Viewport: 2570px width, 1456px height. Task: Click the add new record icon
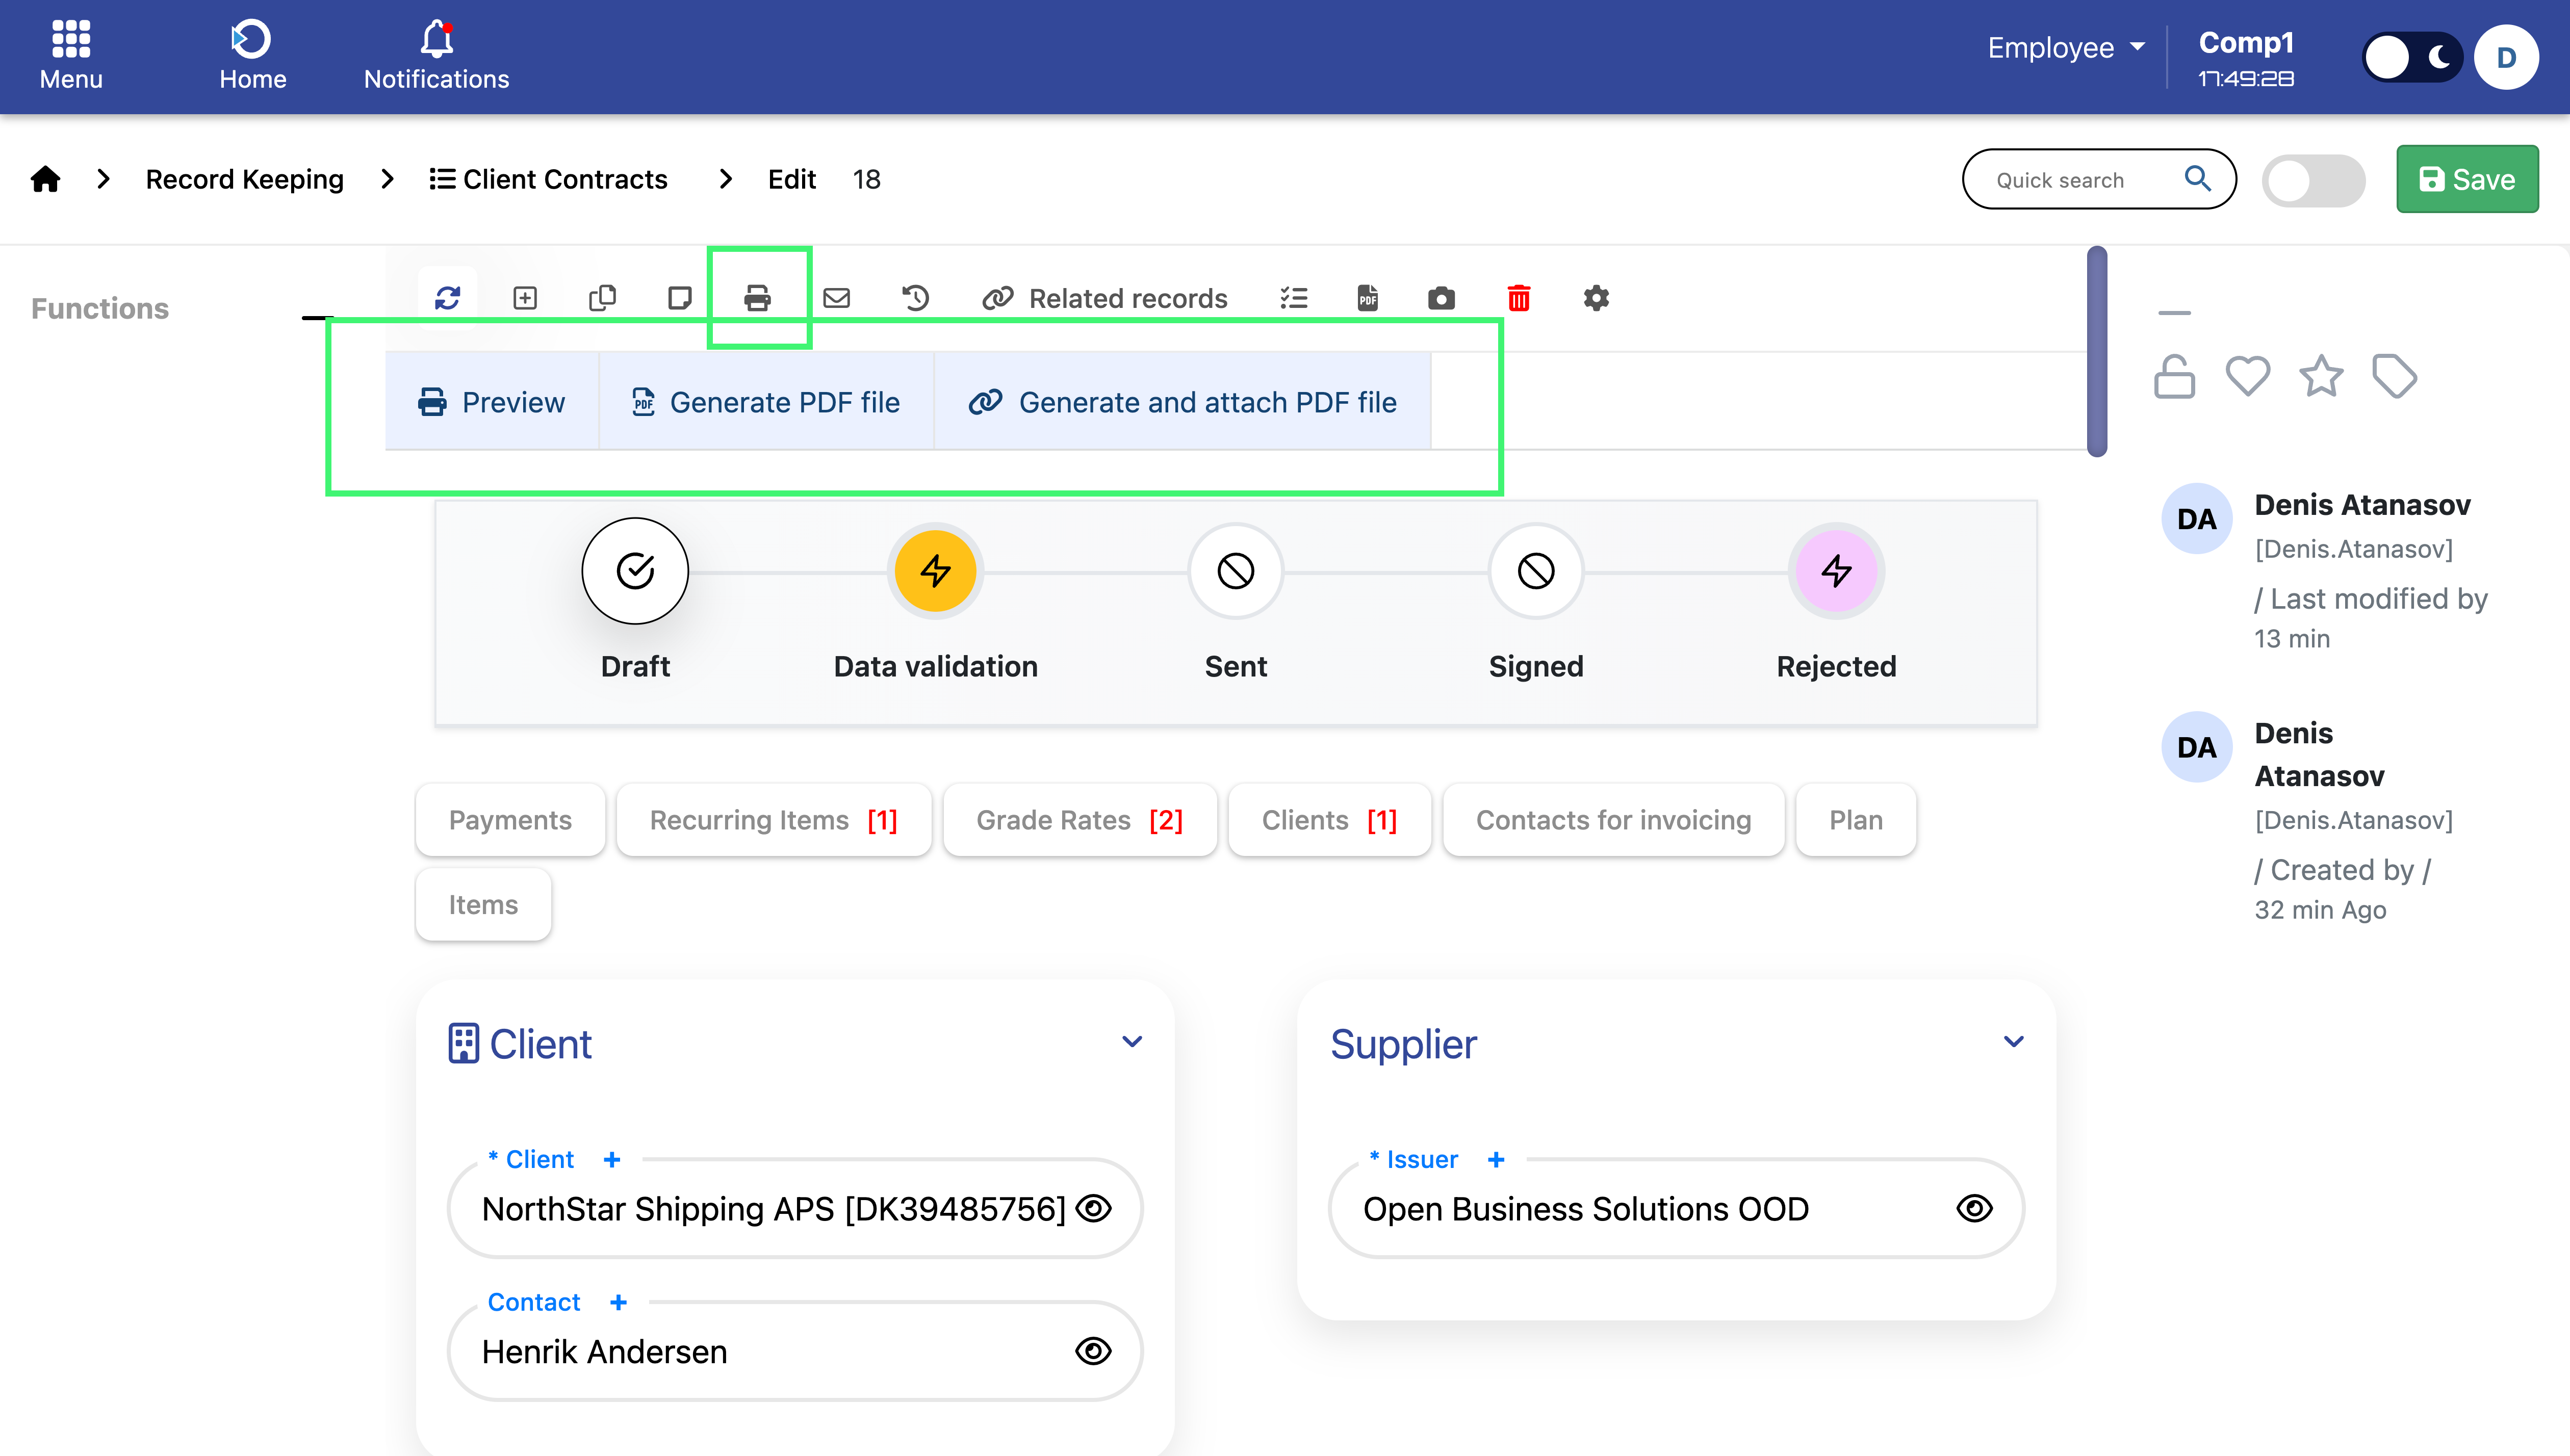tap(525, 298)
